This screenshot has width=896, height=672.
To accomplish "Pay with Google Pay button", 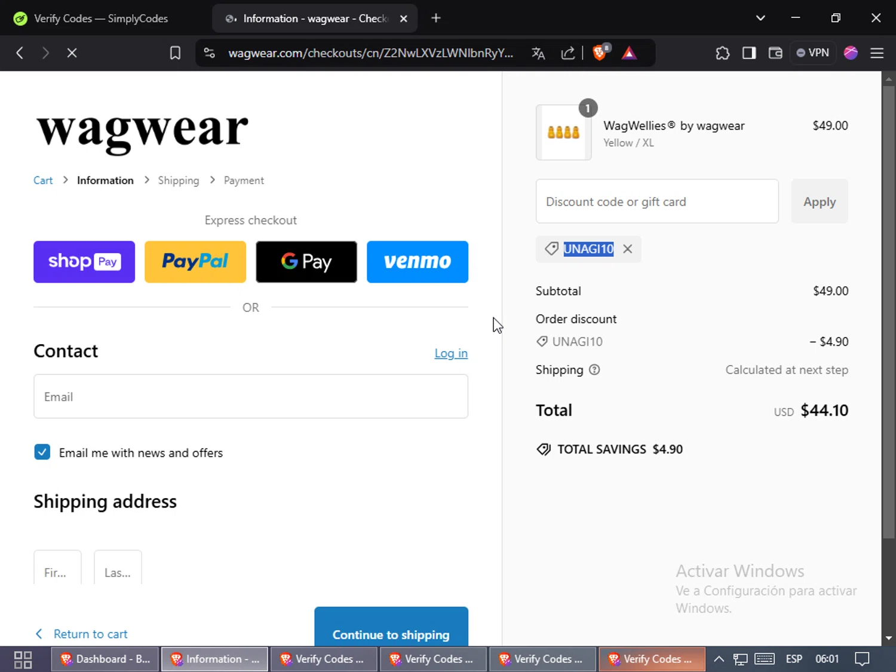I will [306, 262].
